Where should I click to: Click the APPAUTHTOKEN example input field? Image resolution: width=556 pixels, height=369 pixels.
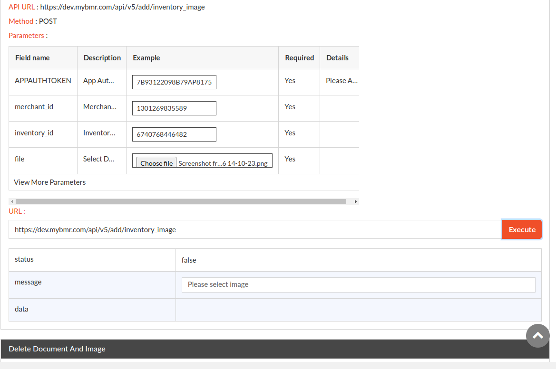tap(174, 82)
